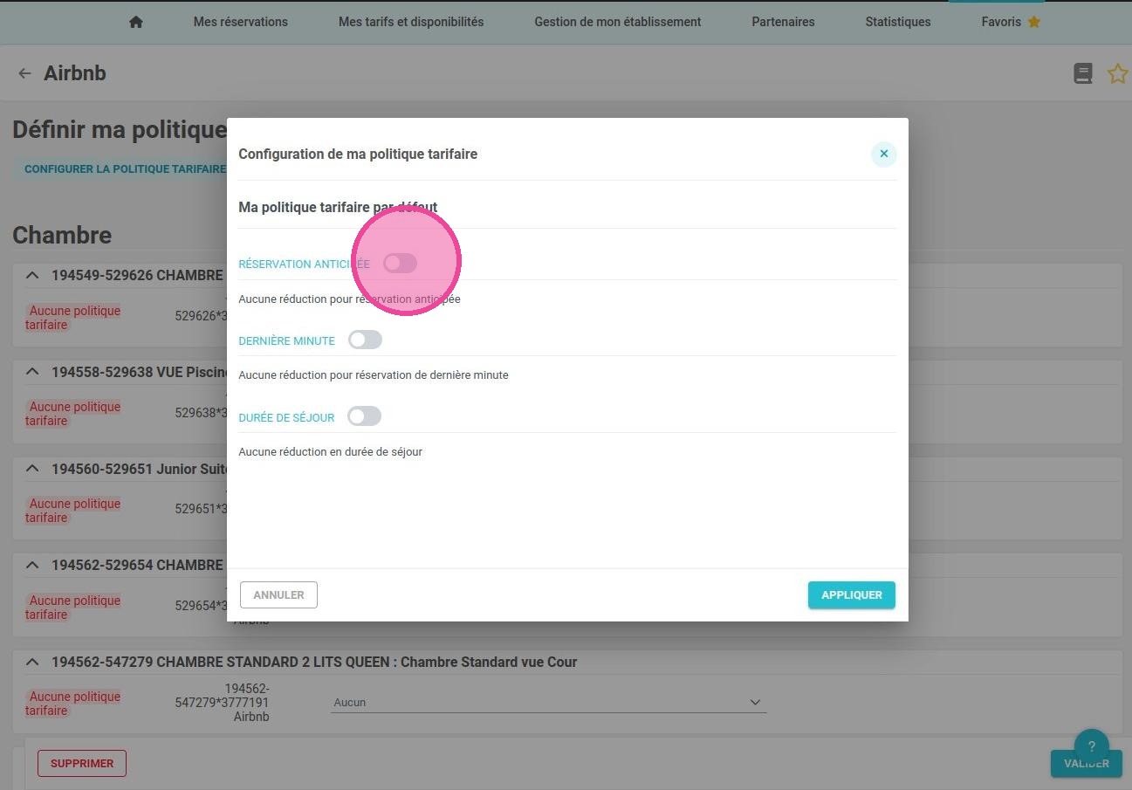Click the Réservation anticipée label
Viewport: 1132px width, 790px height.
(x=304, y=264)
